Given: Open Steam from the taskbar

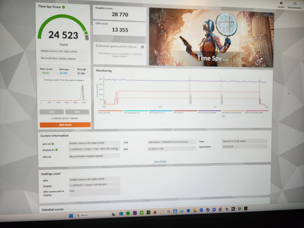Looking at the screenshot, I should click(x=208, y=210).
